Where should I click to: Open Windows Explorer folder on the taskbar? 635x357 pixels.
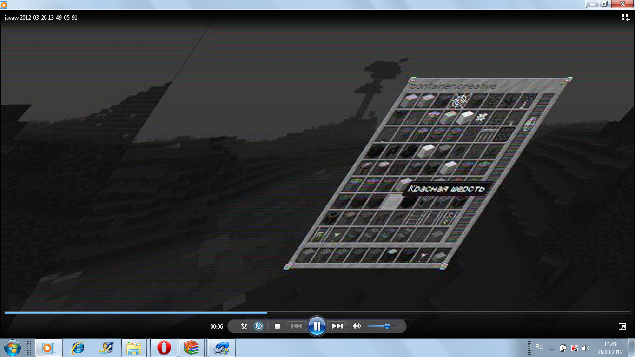pyautogui.click(x=135, y=348)
